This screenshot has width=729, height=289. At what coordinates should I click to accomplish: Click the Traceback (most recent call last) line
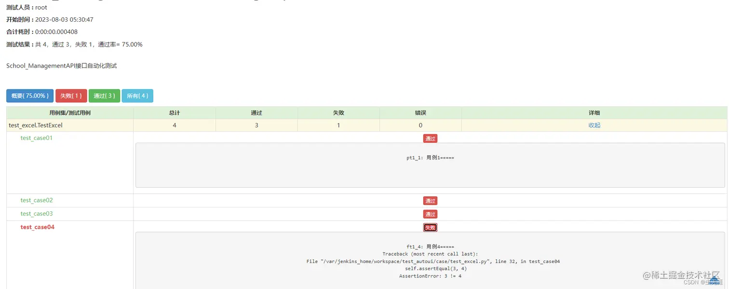[x=430, y=254]
